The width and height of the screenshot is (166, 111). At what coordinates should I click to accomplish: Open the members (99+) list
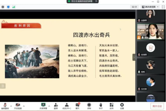pyautogui.click(x=66, y=106)
